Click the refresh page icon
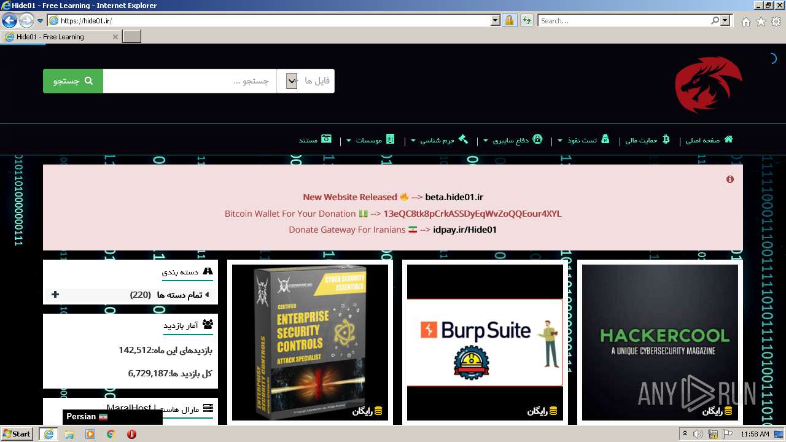The image size is (786, 442). tap(526, 21)
